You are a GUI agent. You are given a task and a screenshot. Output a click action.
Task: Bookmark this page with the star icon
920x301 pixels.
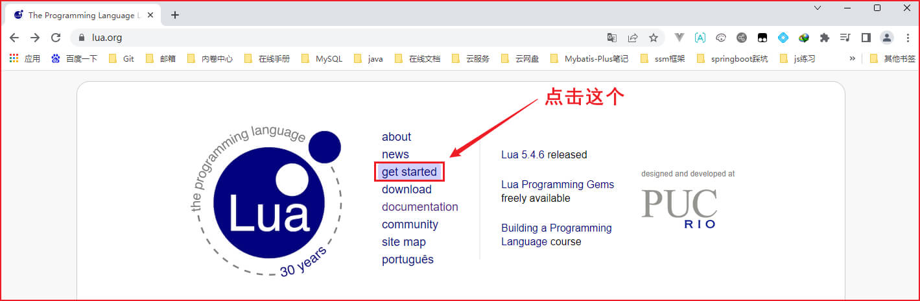coord(654,38)
